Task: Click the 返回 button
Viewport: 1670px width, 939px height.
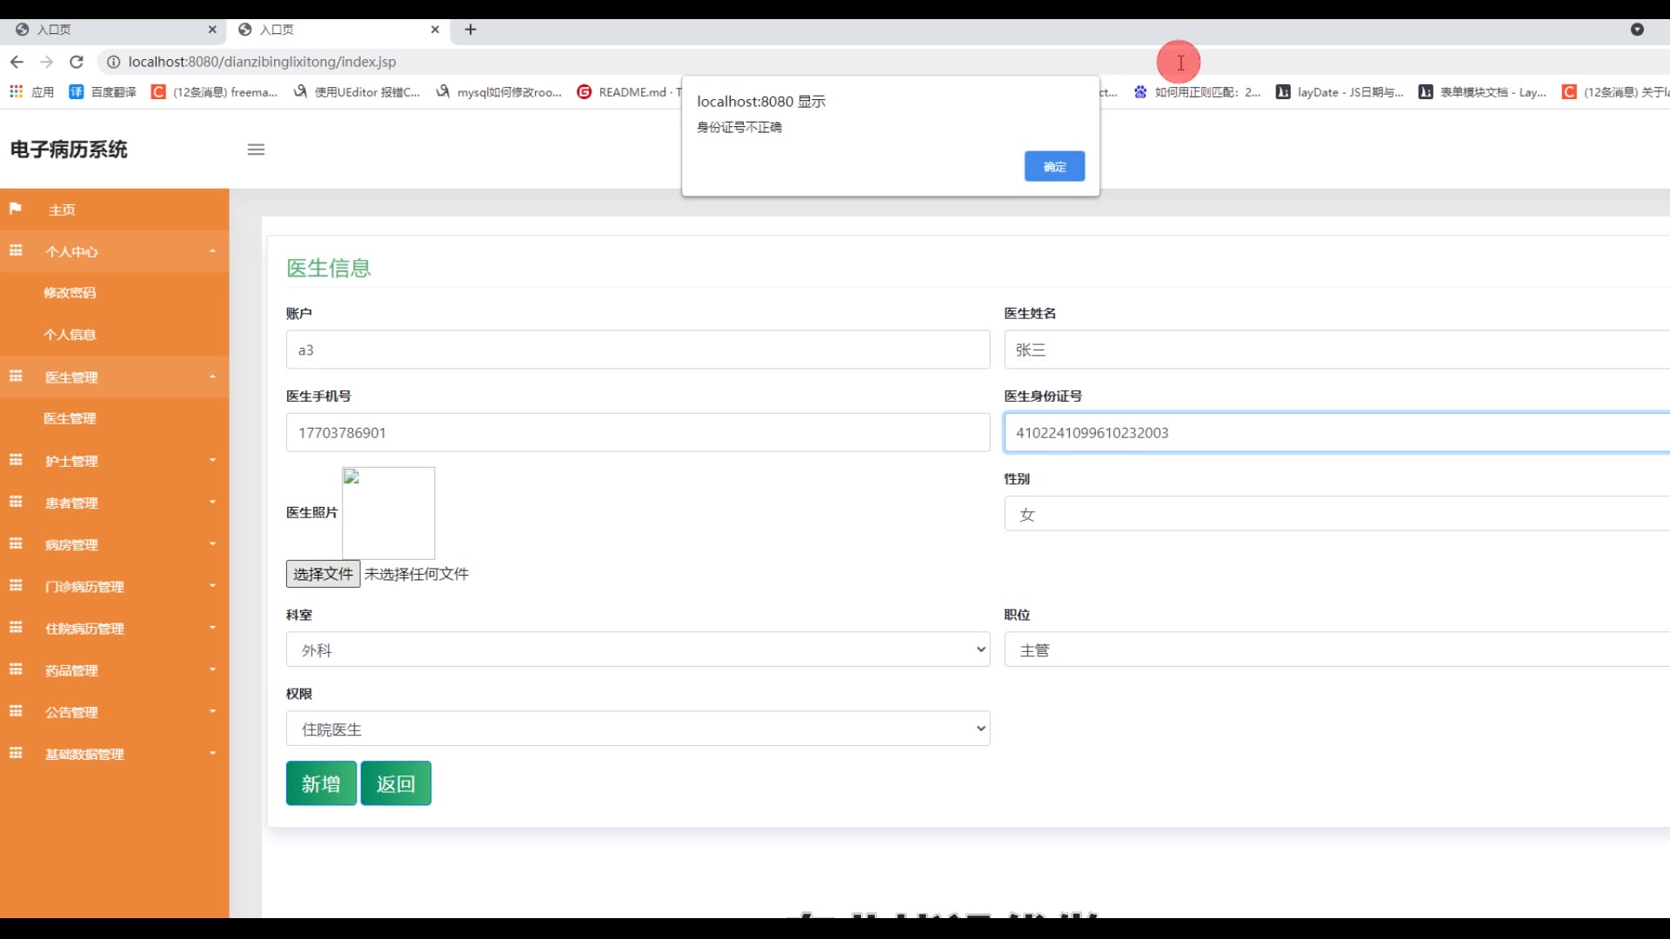Action: point(396,783)
